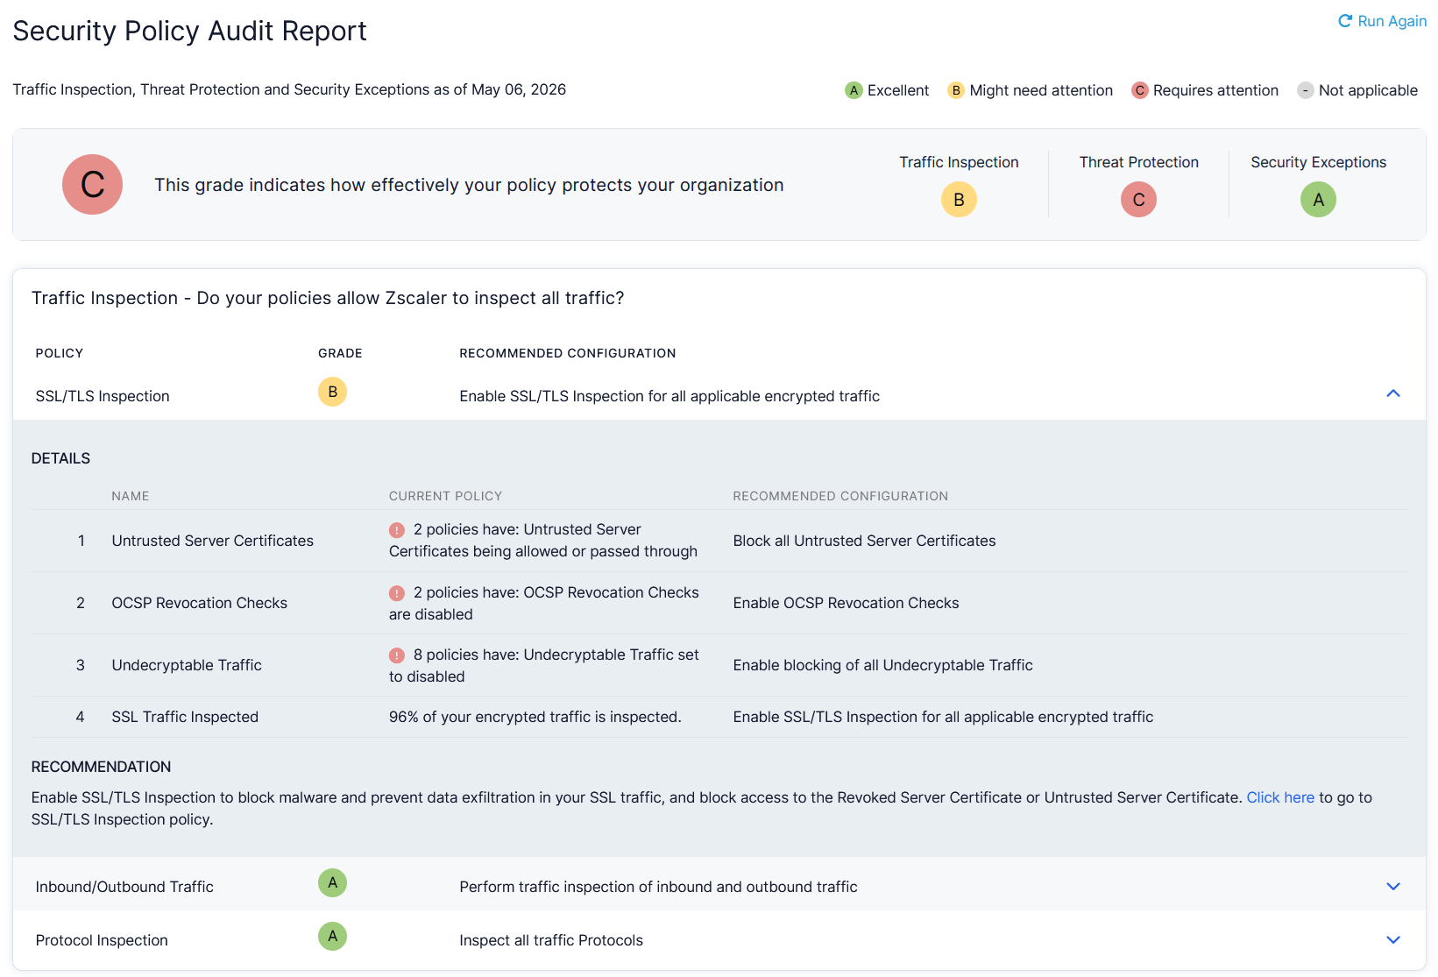Select the Threat Protection grade C badge

point(1138,200)
